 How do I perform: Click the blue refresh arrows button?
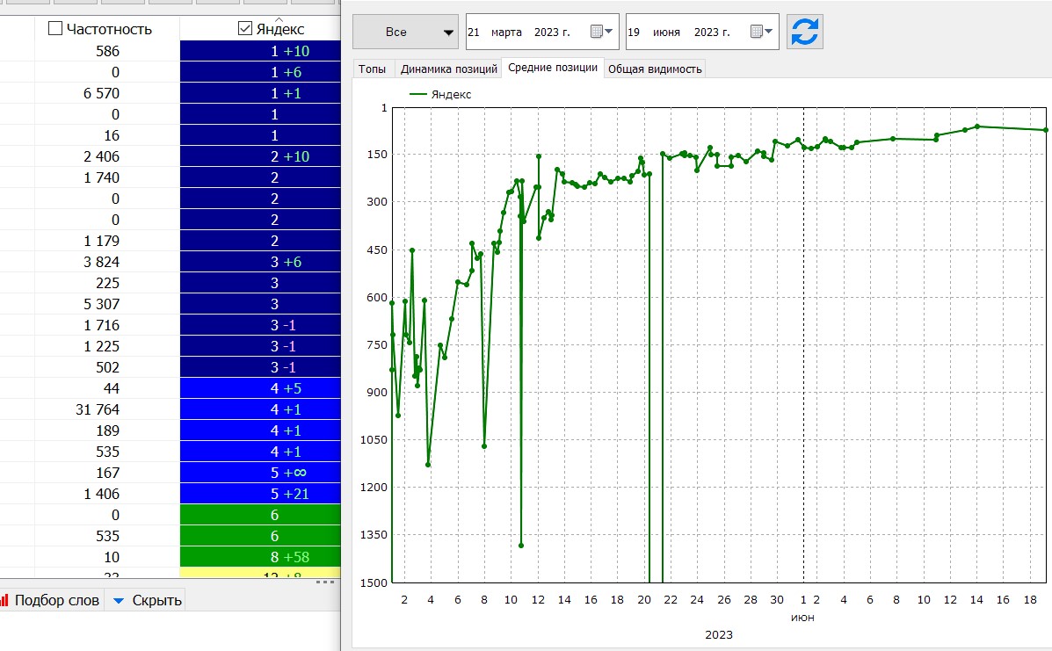coord(804,32)
